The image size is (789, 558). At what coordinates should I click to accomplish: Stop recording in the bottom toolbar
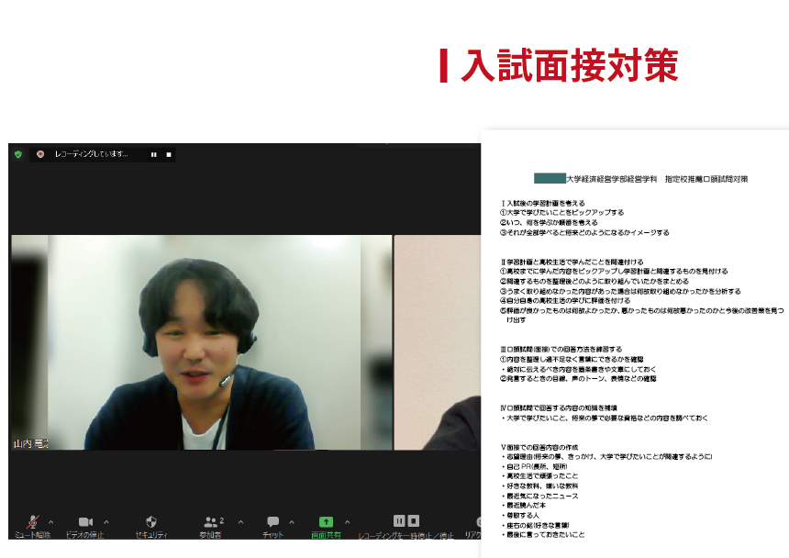pyautogui.click(x=414, y=520)
